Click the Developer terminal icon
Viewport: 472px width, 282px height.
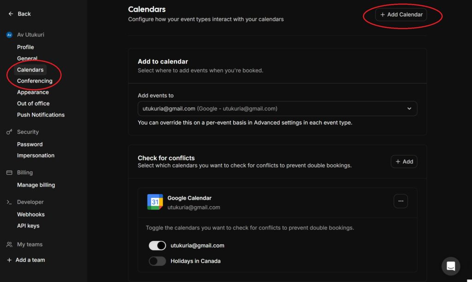[9, 202]
